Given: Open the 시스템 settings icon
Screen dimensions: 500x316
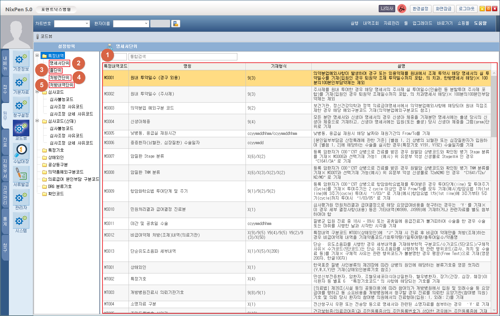Looking at the screenshot, I should (x=21, y=220).
